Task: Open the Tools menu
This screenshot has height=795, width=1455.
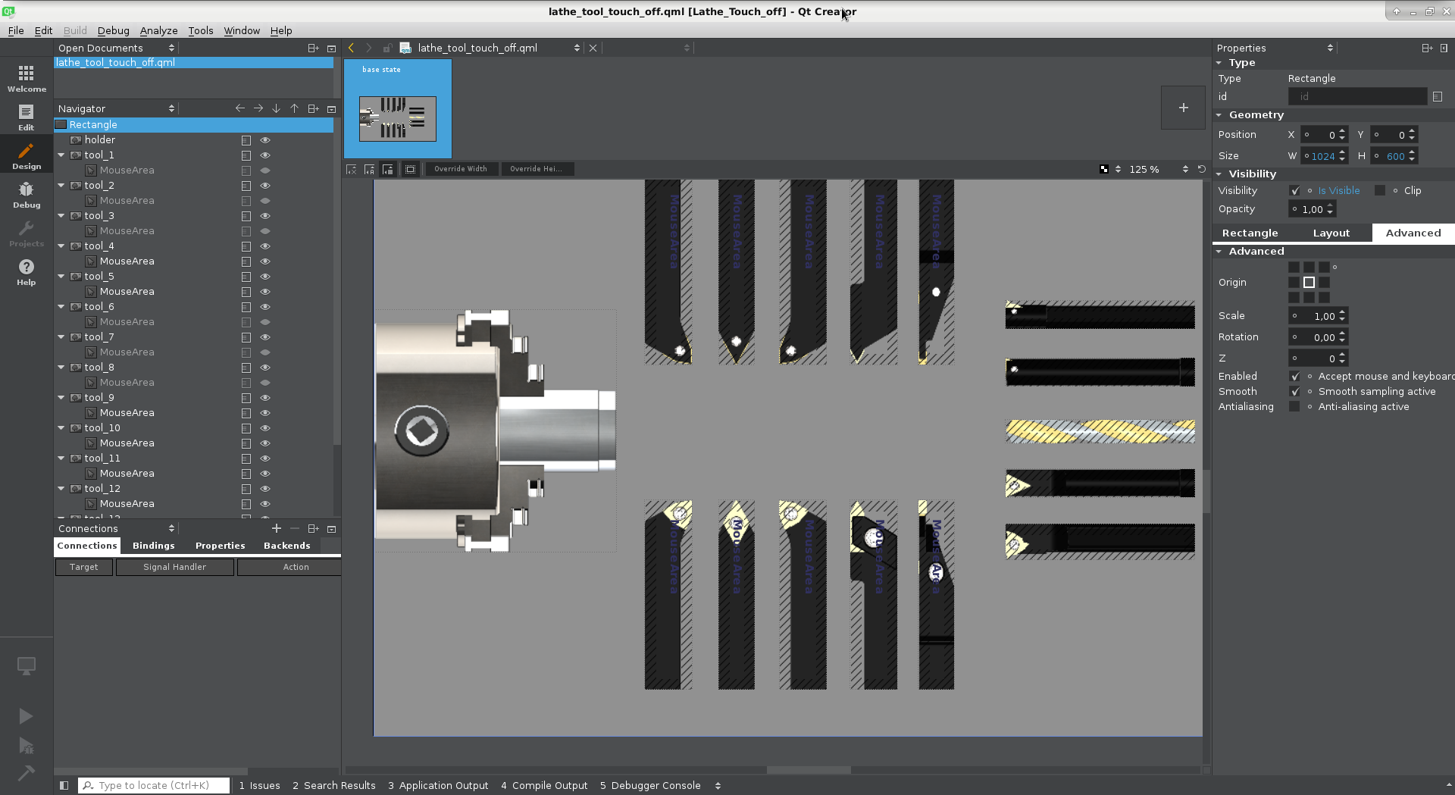Action: click(x=201, y=30)
